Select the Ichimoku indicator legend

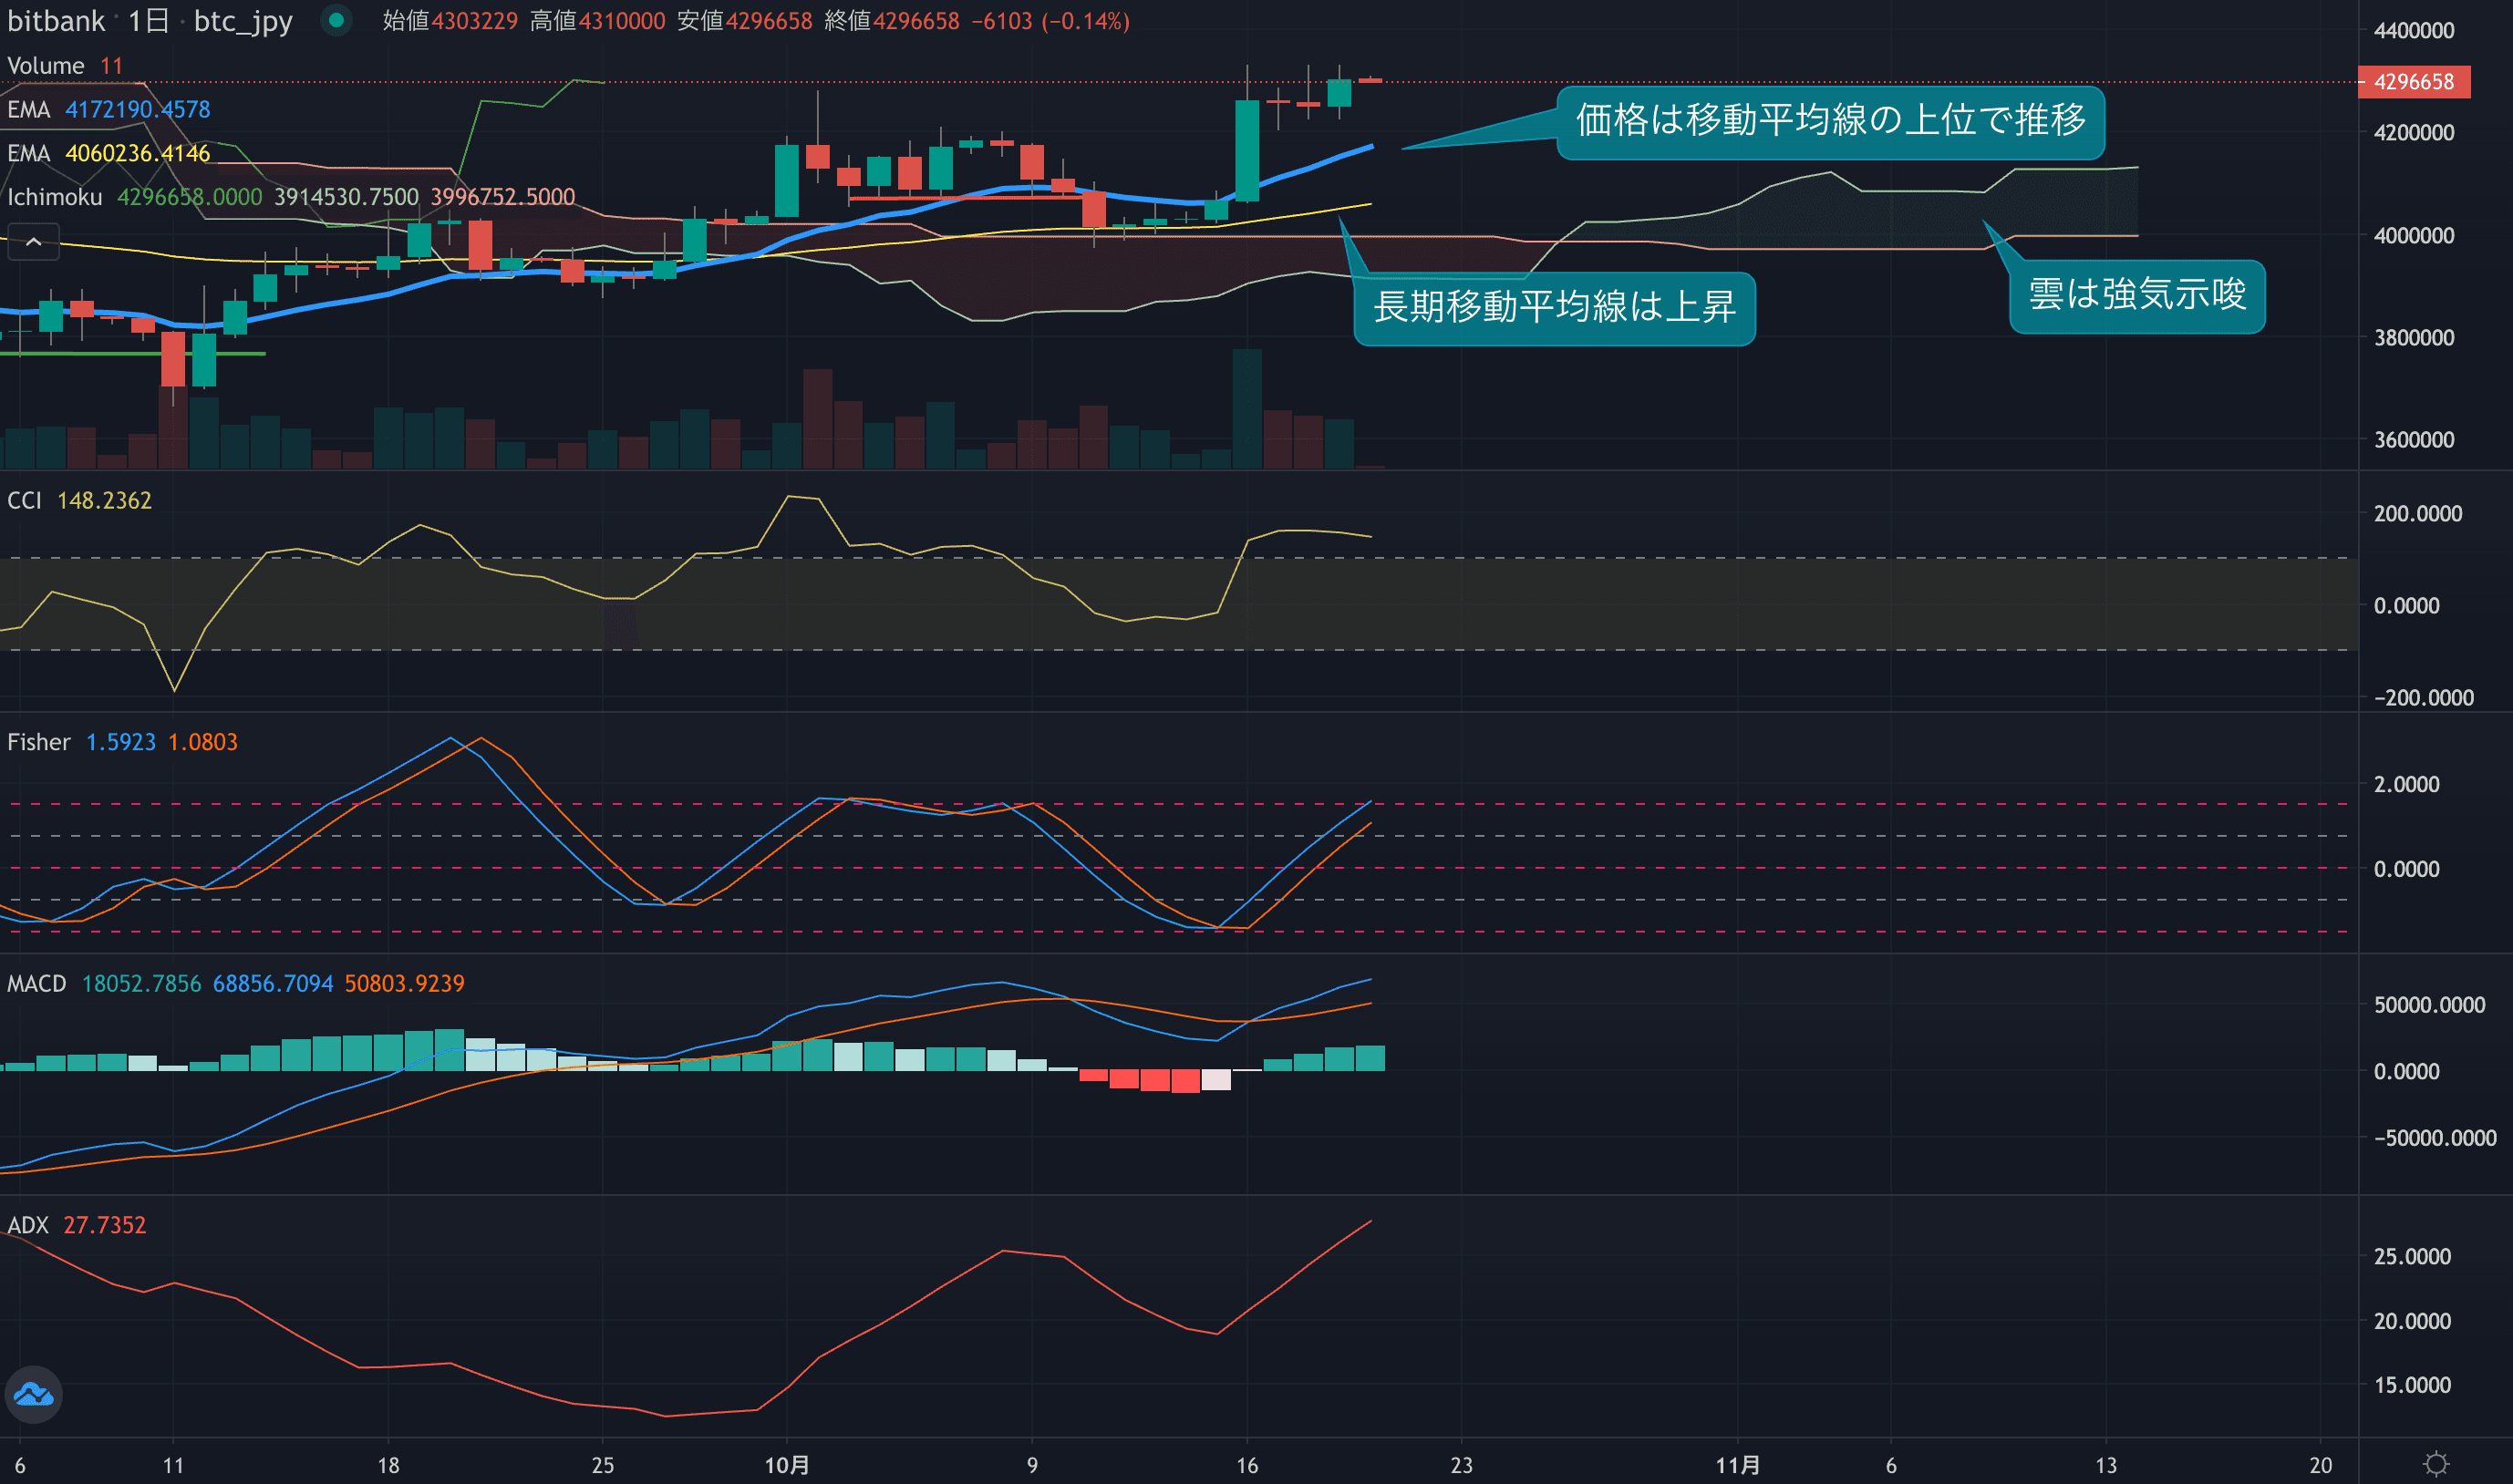55,197
